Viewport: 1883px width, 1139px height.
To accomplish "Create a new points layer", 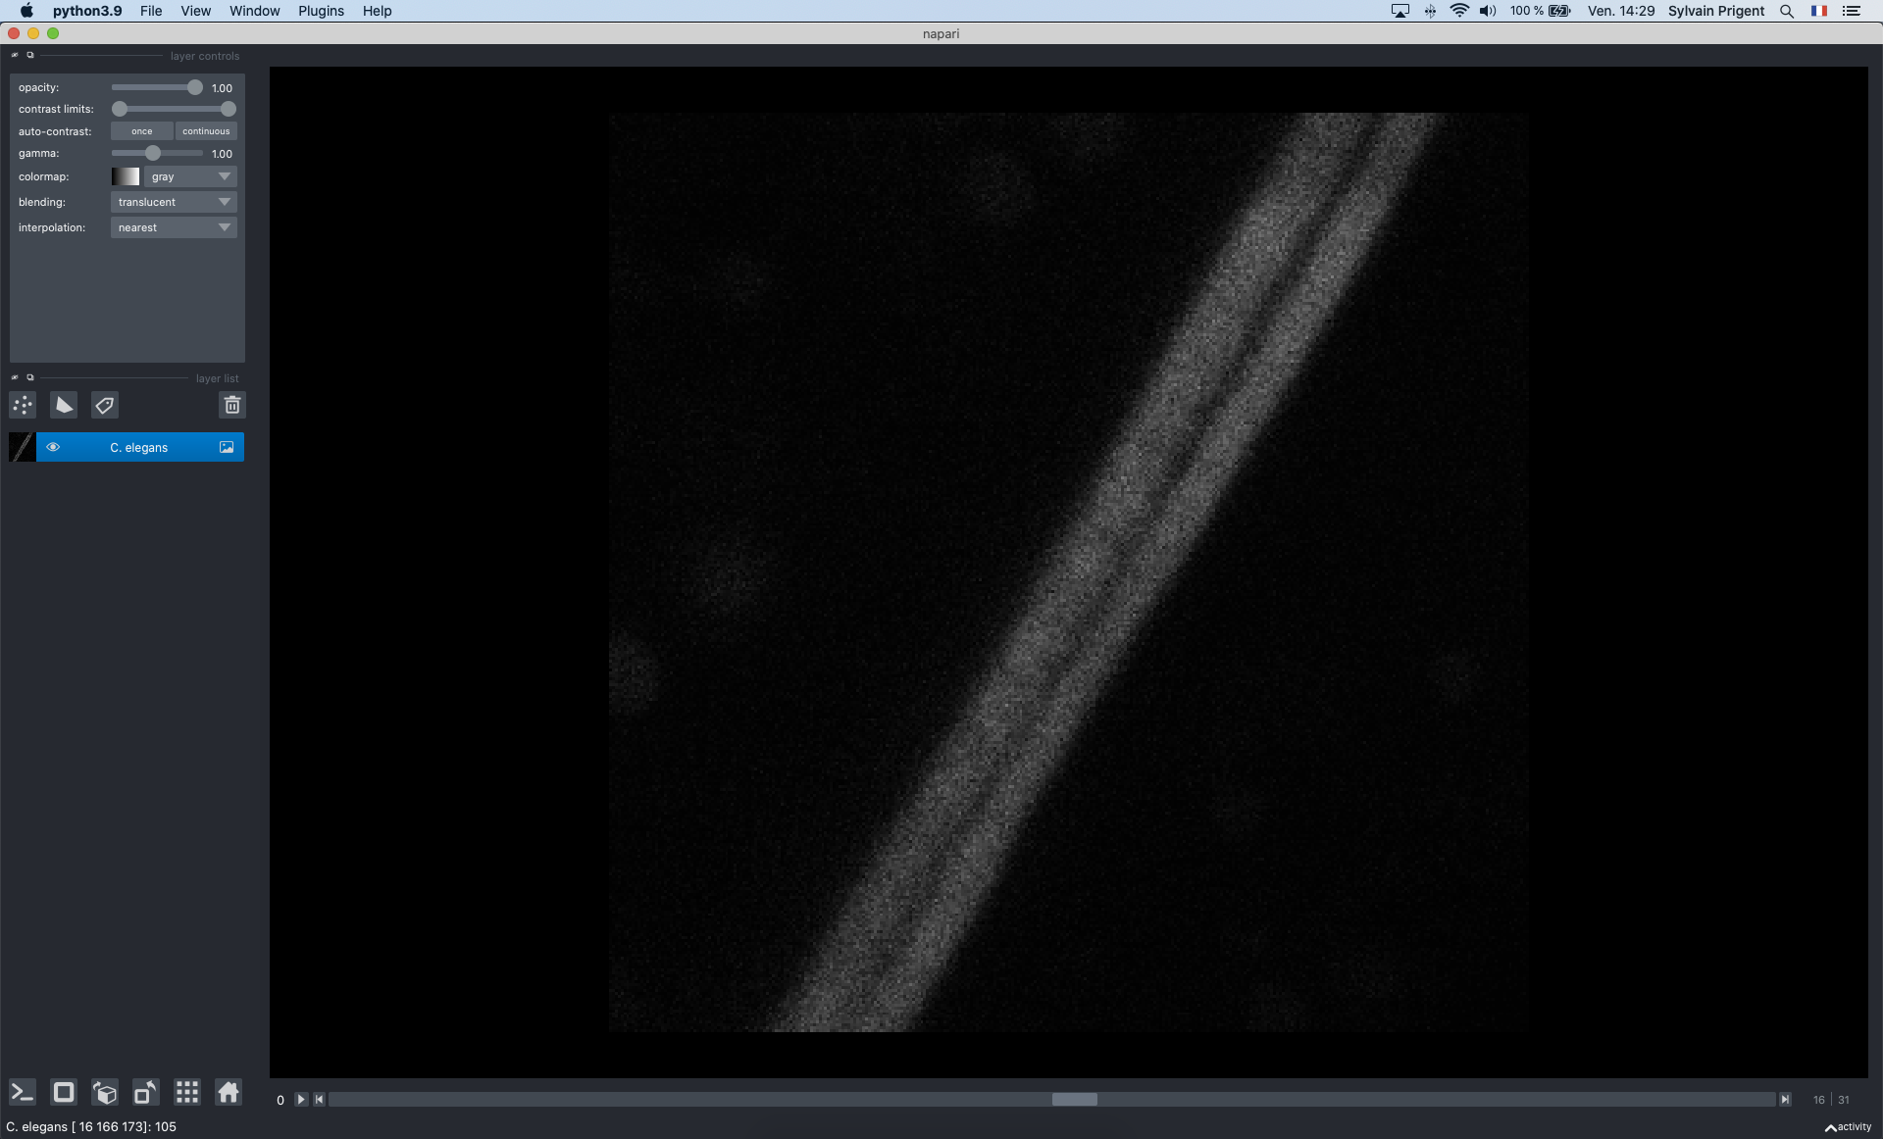I will [23, 405].
